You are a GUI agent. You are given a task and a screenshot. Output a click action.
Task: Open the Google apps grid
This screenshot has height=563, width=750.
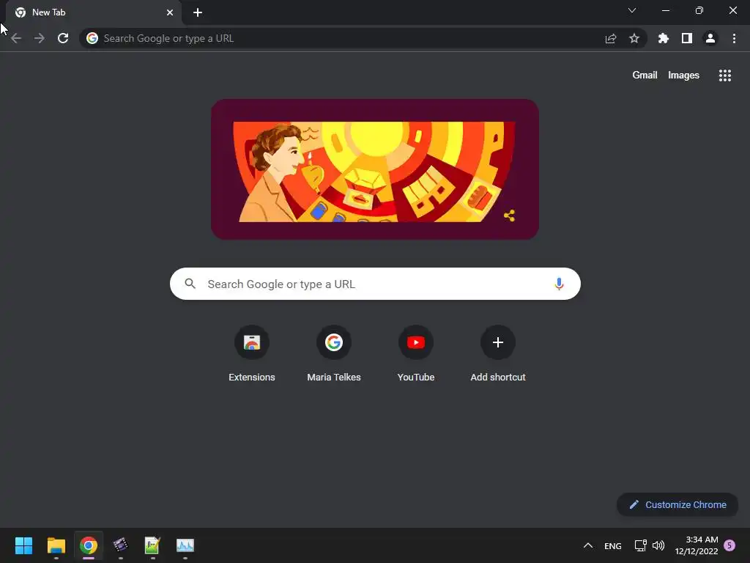pos(724,76)
